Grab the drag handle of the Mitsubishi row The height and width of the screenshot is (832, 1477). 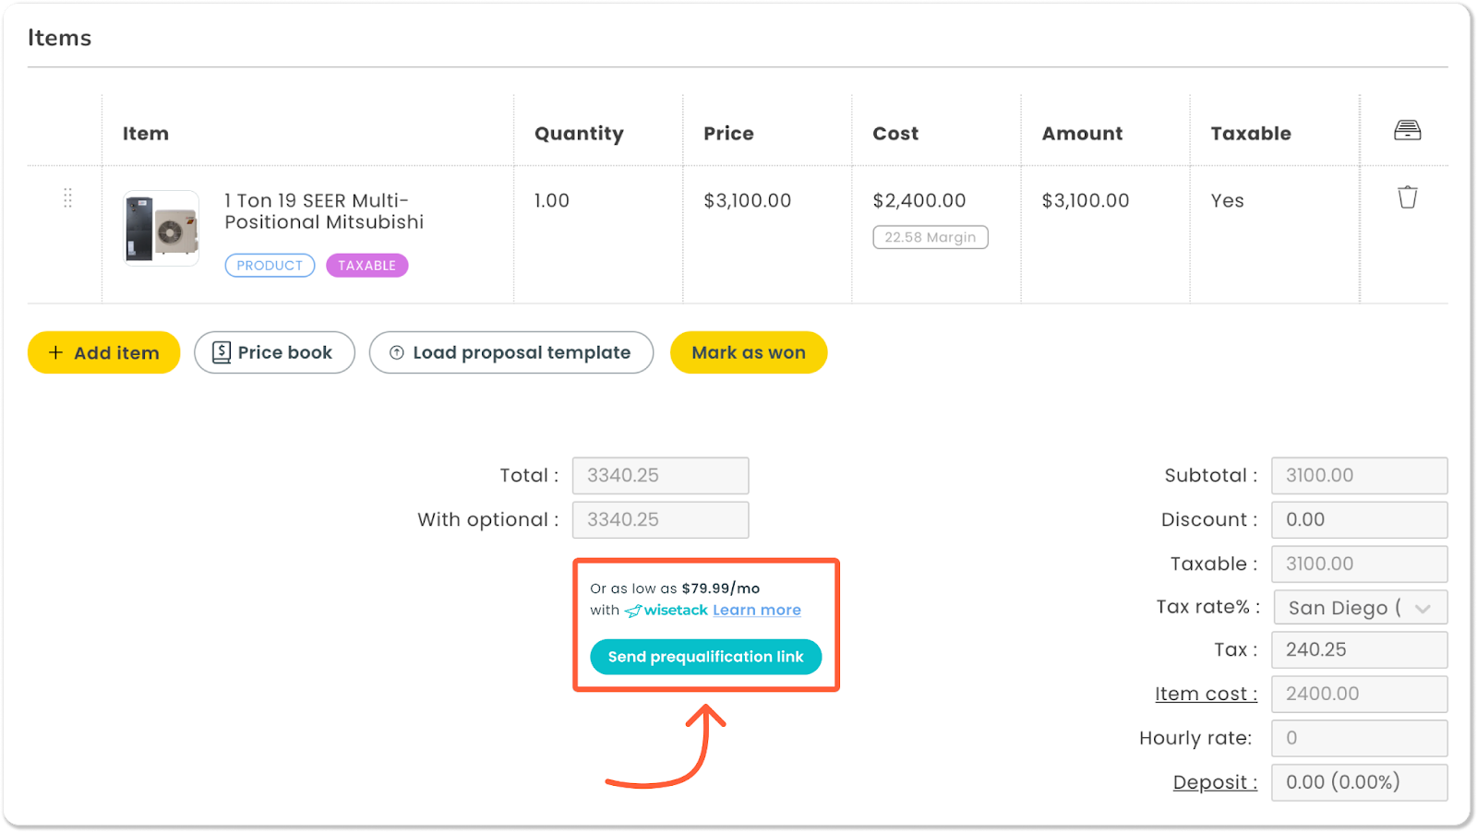click(x=67, y=197)
